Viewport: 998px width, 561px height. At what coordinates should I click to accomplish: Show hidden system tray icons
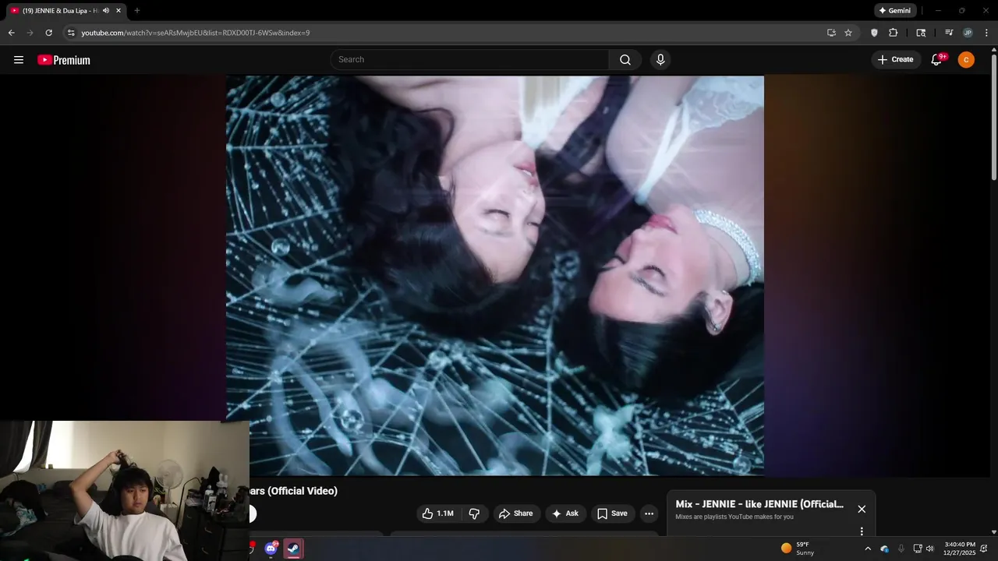(868, 549)
